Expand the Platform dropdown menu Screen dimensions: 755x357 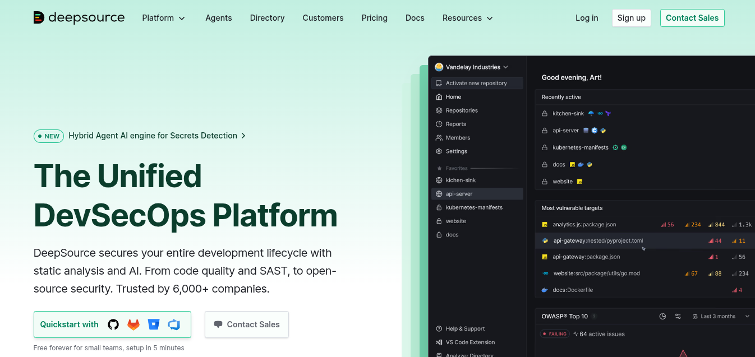click(x=163, y=18)
